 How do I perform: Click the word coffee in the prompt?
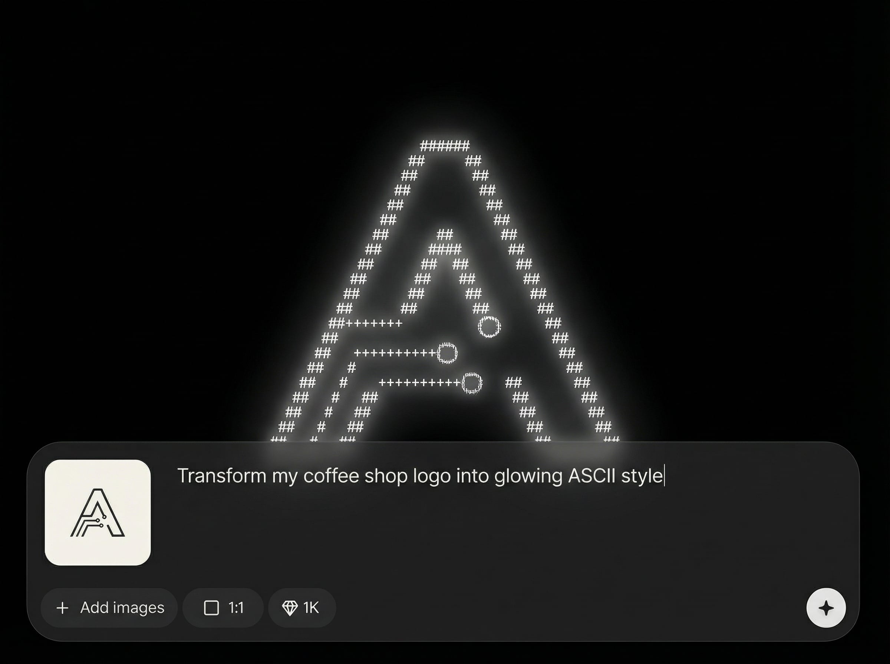[331, 475]
